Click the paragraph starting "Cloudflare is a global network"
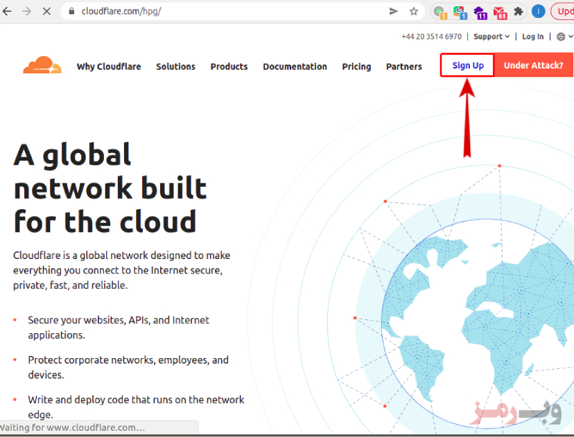The height and width of the screenshot is (437, 574). tap(122, 270)
